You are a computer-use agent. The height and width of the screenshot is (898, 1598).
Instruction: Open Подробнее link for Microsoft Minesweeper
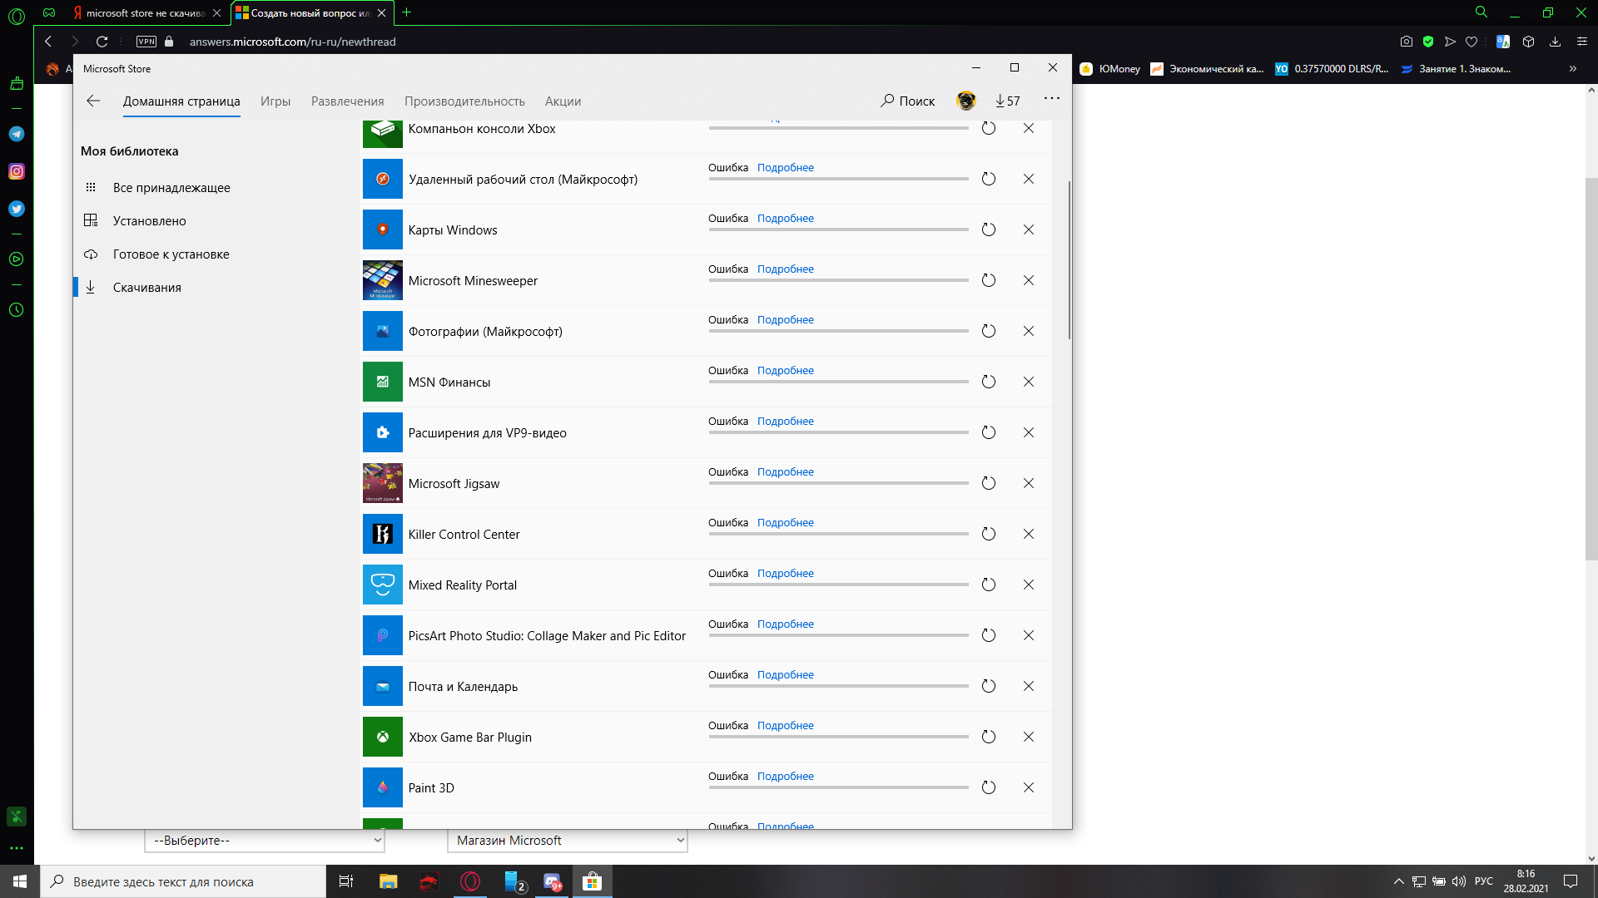(786, 269)
